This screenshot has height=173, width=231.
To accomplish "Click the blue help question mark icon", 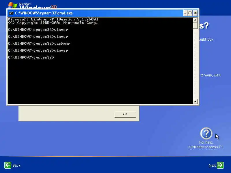I will (206, 133).
